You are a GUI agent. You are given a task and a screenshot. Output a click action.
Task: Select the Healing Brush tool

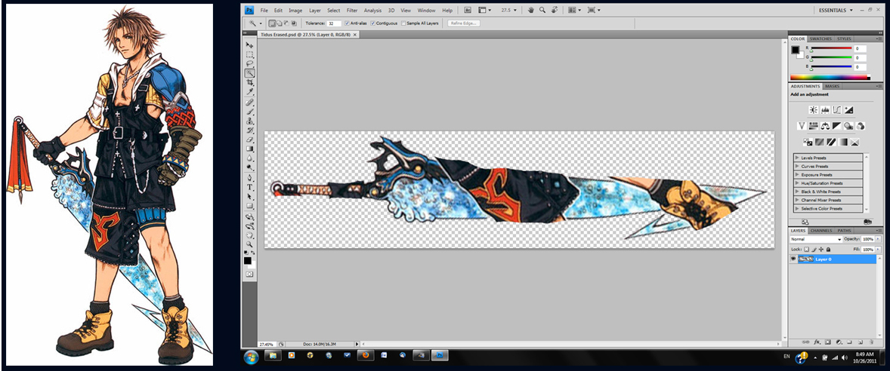250,103
